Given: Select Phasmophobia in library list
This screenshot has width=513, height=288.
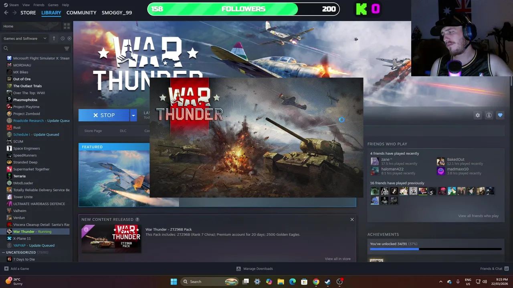Looking at the screenshot, I should [25, 100].
